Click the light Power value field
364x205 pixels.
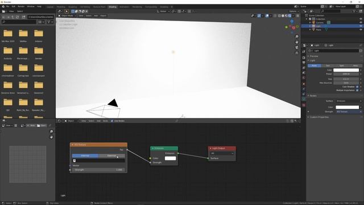(x=346, y=74)
